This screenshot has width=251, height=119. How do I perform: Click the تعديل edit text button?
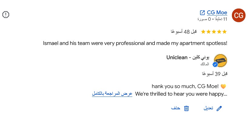click(x=208, y=108)
